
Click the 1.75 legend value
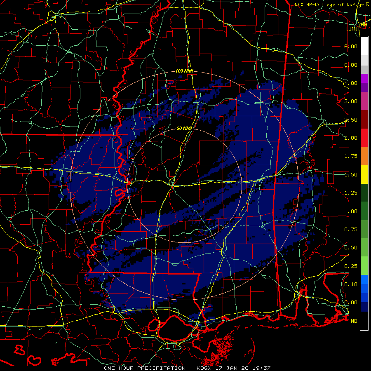point(351,156)
